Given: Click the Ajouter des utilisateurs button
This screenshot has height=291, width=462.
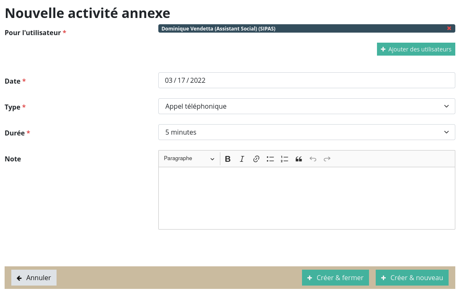Looking at the screenshot, I should click(416, 49).
